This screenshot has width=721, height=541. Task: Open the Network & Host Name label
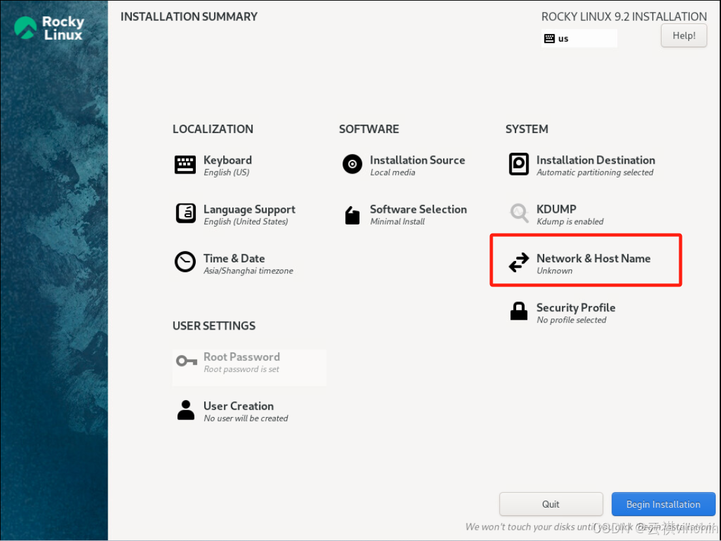594,258
